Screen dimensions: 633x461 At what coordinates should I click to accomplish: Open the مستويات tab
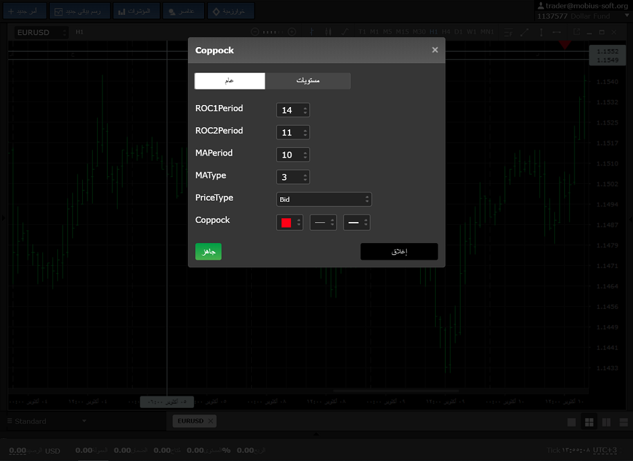tap(308, 81)
